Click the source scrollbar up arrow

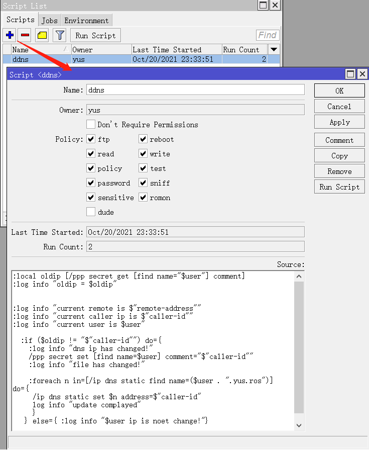tap(299, 276)
